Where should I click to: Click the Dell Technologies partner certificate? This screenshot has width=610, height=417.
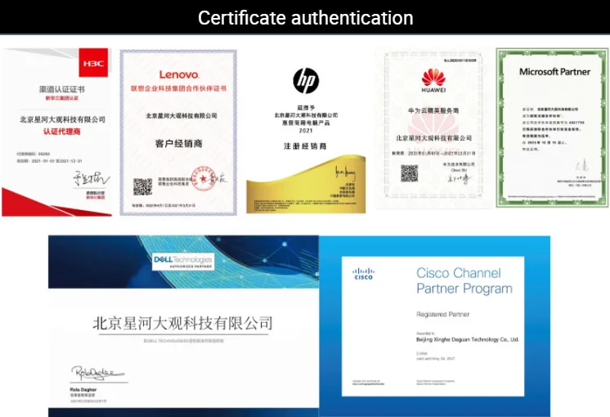183,326
